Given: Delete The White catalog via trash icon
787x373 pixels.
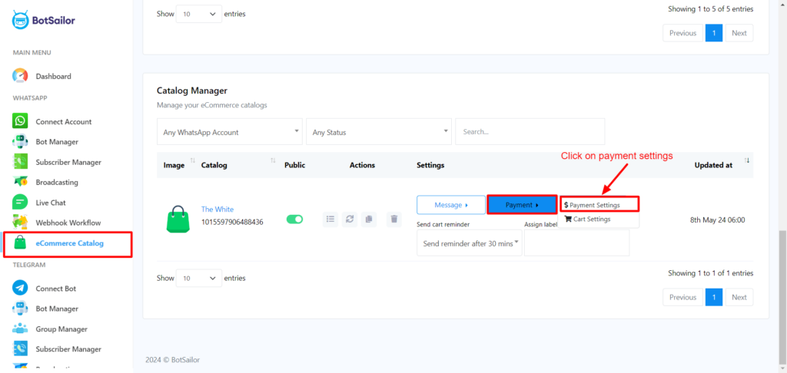Looking at the screenshot, I should point(394,219).
